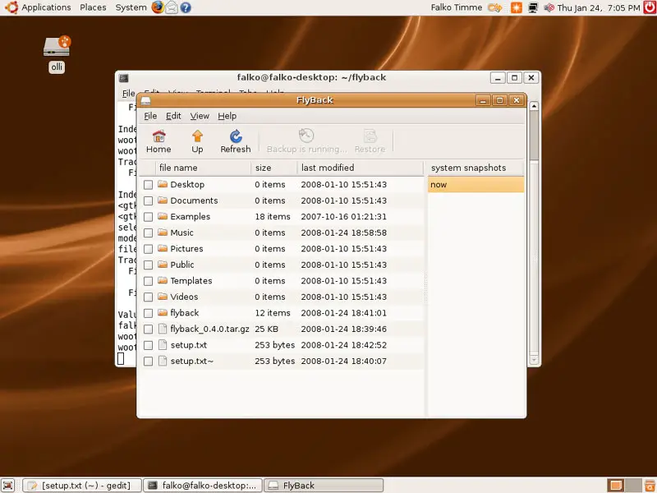Click the terminal scrollbar down arrow
This screenshot has width=657, height=493.
[x=534, y=359]
